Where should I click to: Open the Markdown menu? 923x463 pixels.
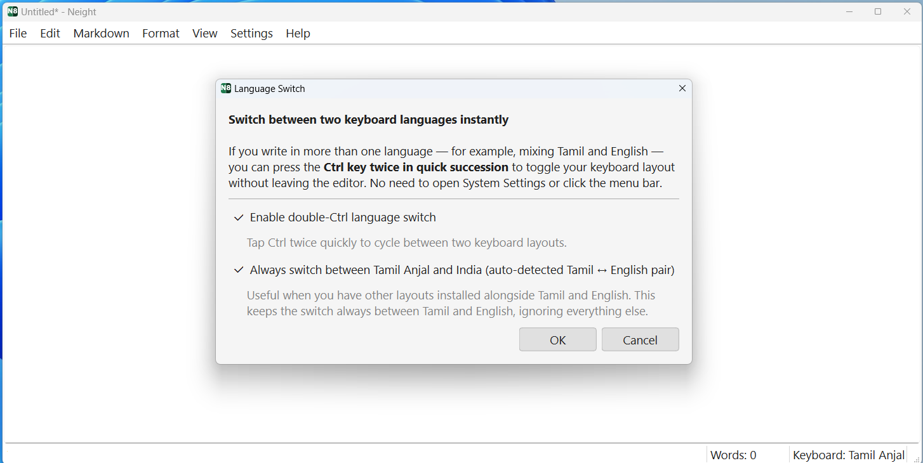(x=101, y=34)
